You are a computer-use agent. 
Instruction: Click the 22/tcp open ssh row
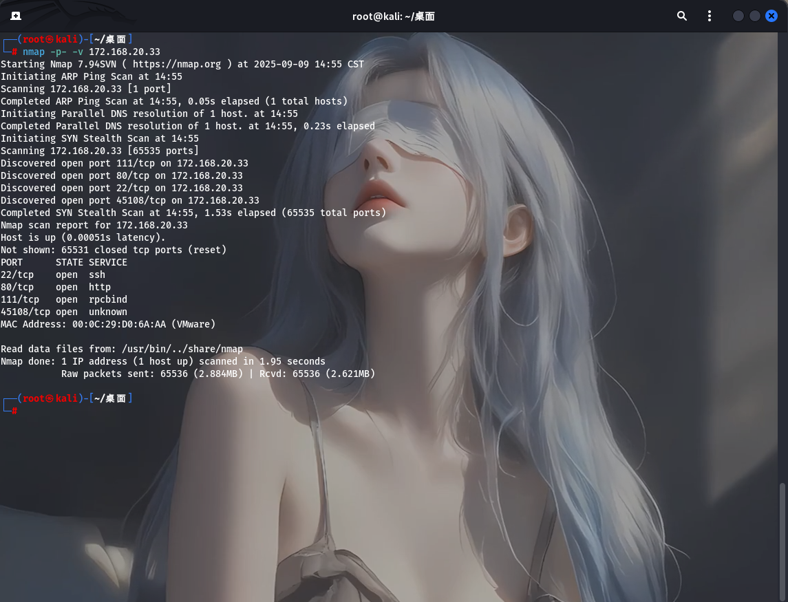pyautogui.click(x=53, y=275)
